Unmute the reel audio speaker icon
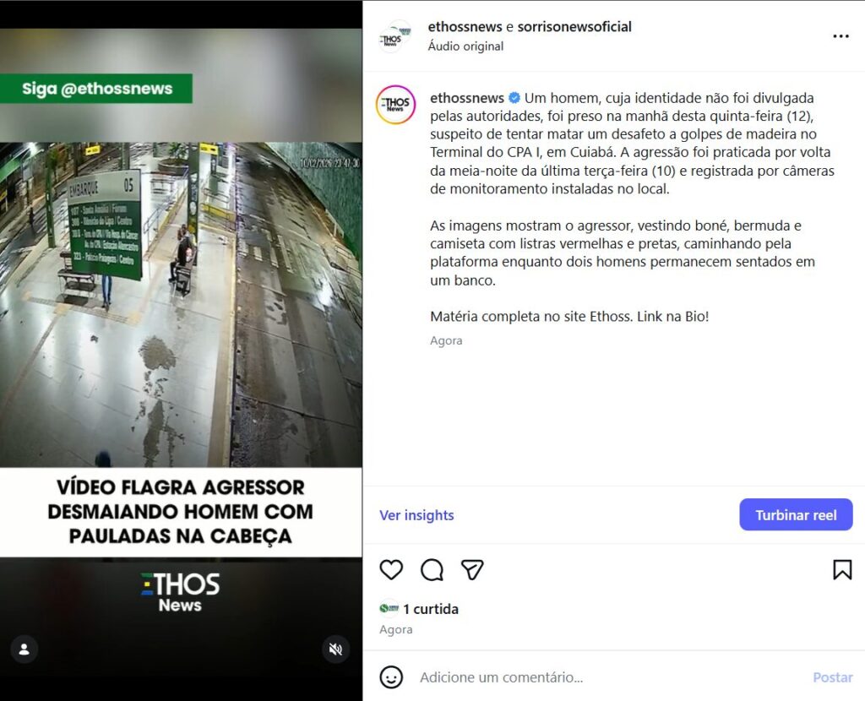 tap(335, 649)
